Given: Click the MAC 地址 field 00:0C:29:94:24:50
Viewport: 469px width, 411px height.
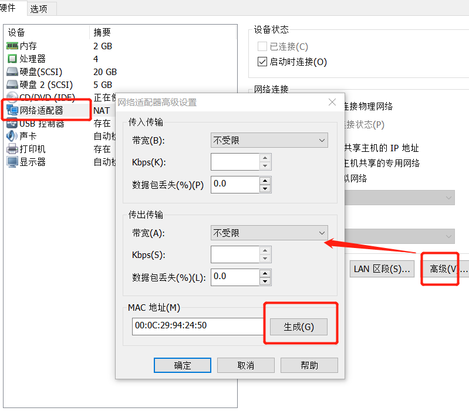Looking at the screenshot, I should point(197,327).
